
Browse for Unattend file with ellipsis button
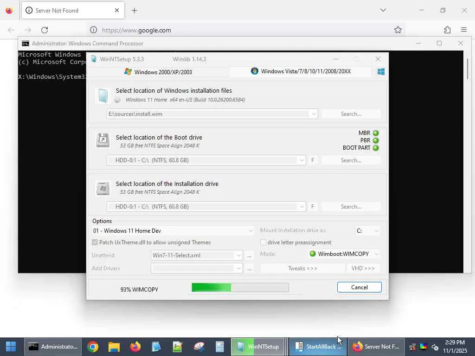(x=249, y=255)
